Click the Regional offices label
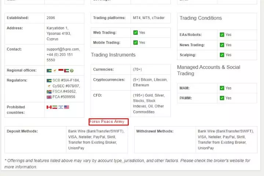 22,70
